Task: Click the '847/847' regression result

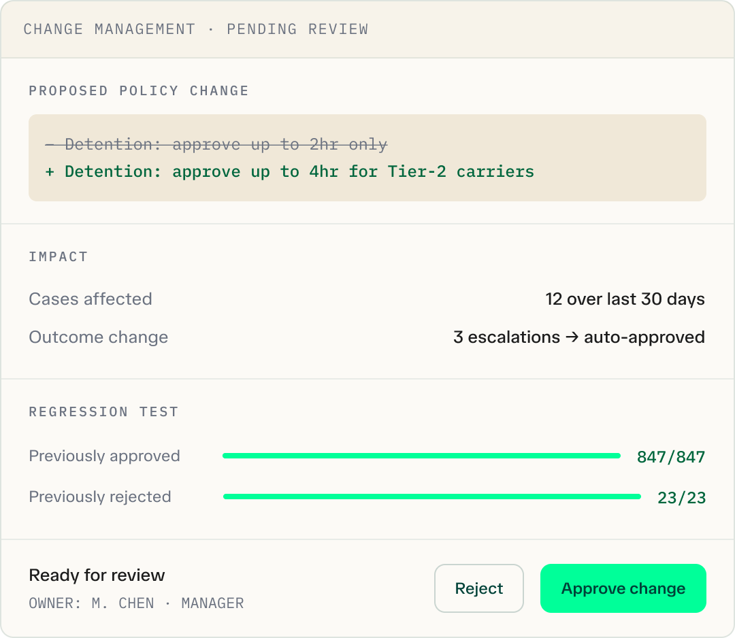Action: pyautogui.click(x=671, y=456)
